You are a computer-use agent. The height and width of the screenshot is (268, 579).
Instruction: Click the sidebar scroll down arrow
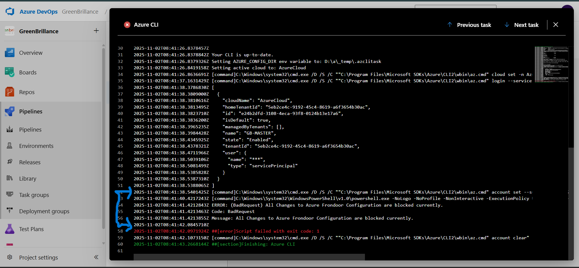point(103,243)
